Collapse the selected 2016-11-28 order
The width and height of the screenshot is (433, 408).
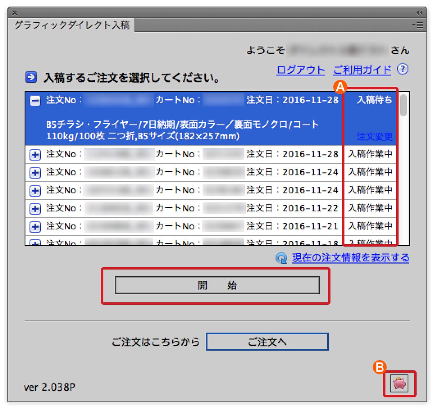click(36, 101)
